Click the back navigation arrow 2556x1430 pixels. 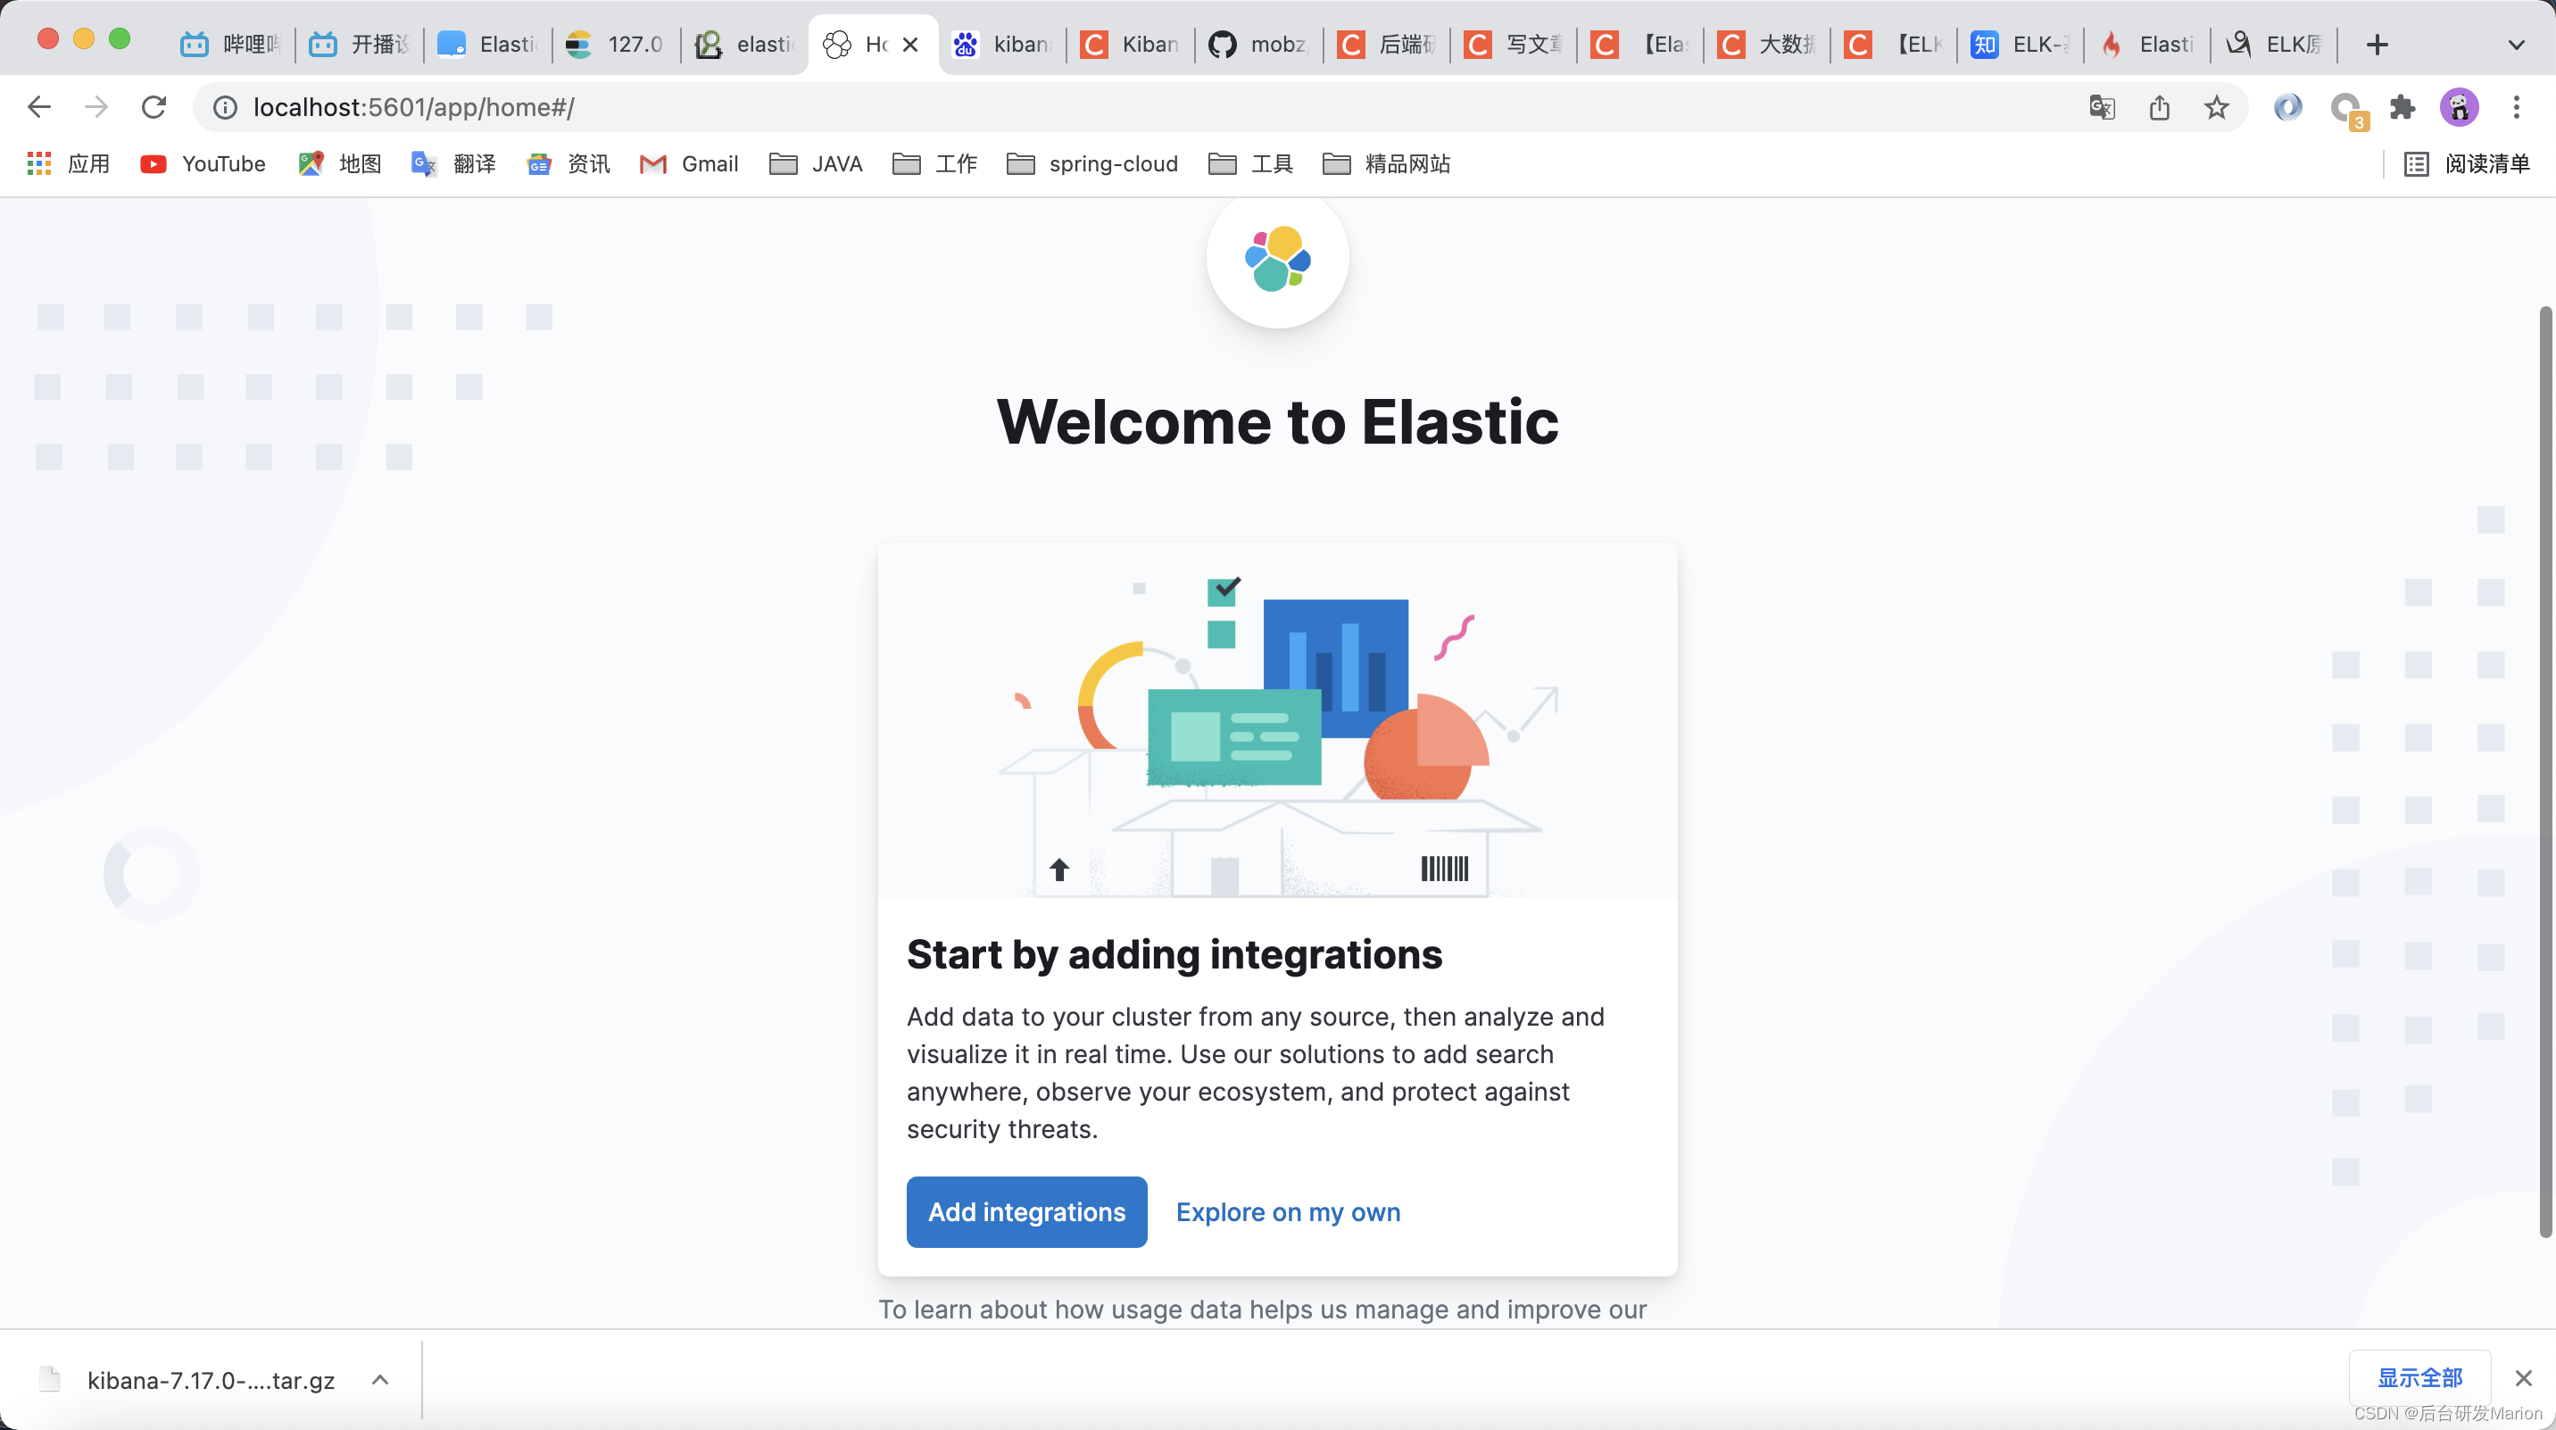(x=38, y=107)
